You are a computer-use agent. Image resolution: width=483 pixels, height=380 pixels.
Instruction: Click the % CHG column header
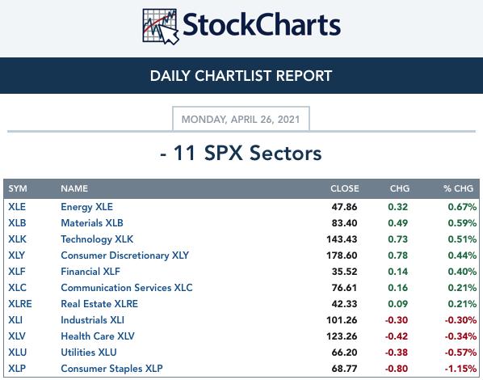[458, 188]
